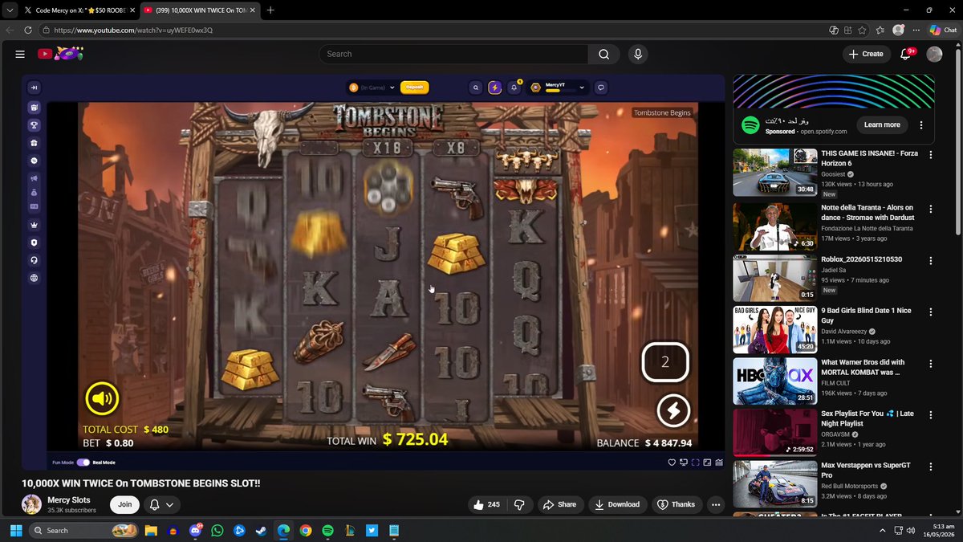Open options menu for Spotify sponsored ad

[x=921, y=125]
